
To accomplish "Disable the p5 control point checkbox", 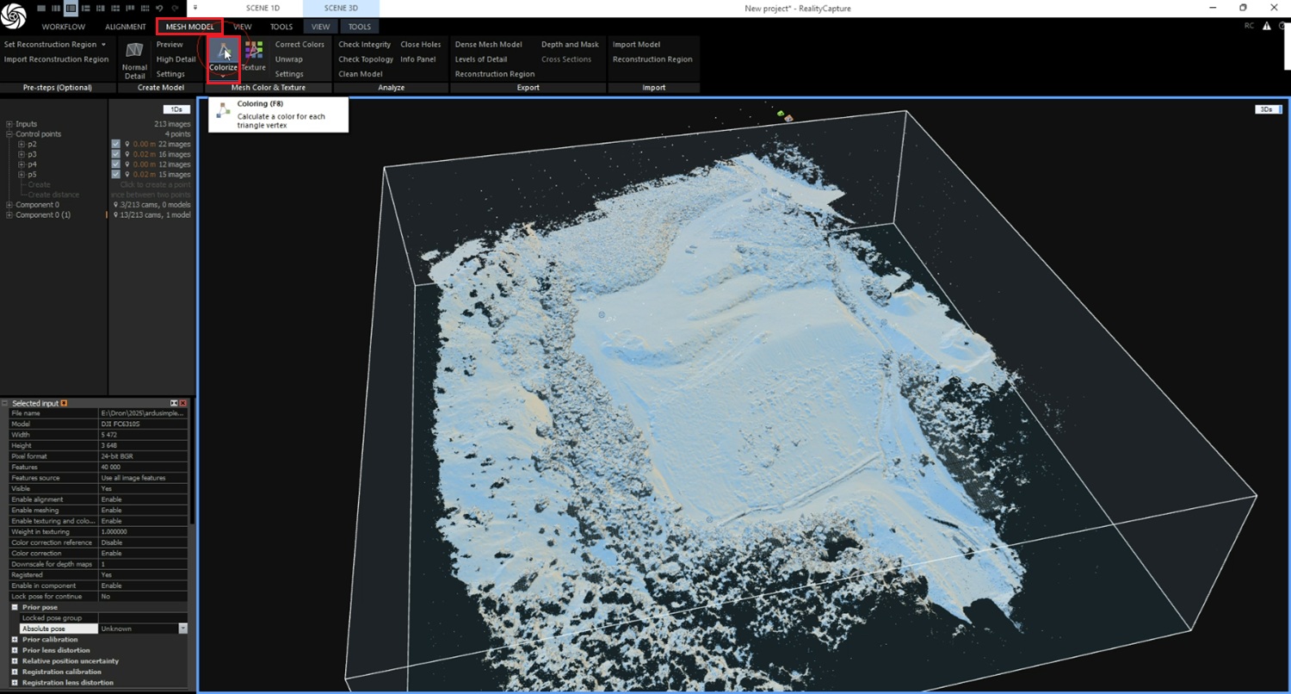I will 116,175.
